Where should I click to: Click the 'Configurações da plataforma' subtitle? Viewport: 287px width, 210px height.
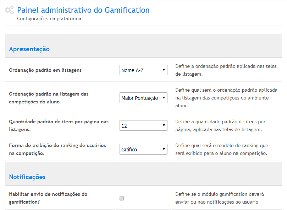[49, 18]
